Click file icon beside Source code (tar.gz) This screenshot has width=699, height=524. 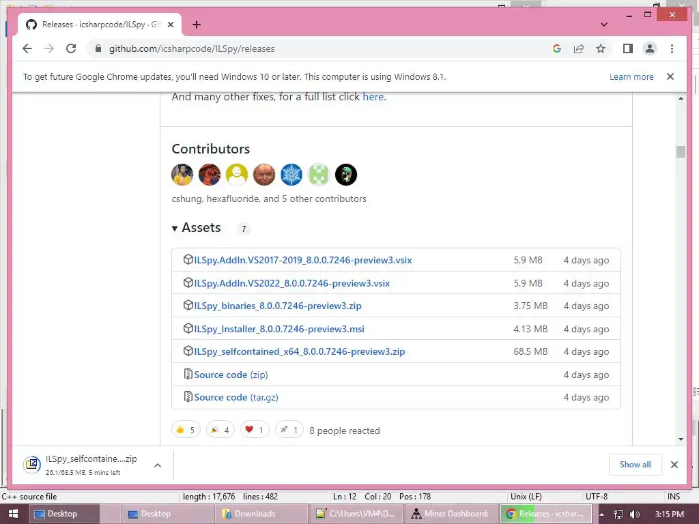(188, 396)
